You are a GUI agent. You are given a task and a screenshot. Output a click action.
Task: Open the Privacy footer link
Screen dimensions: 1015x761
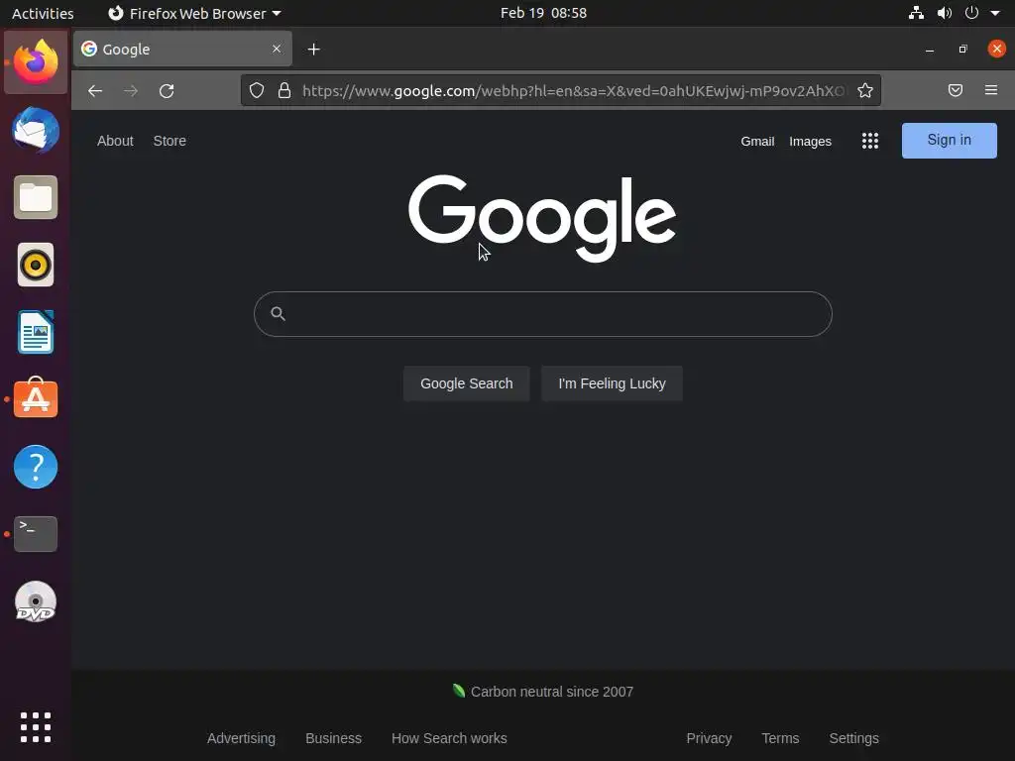pos(709,738)
